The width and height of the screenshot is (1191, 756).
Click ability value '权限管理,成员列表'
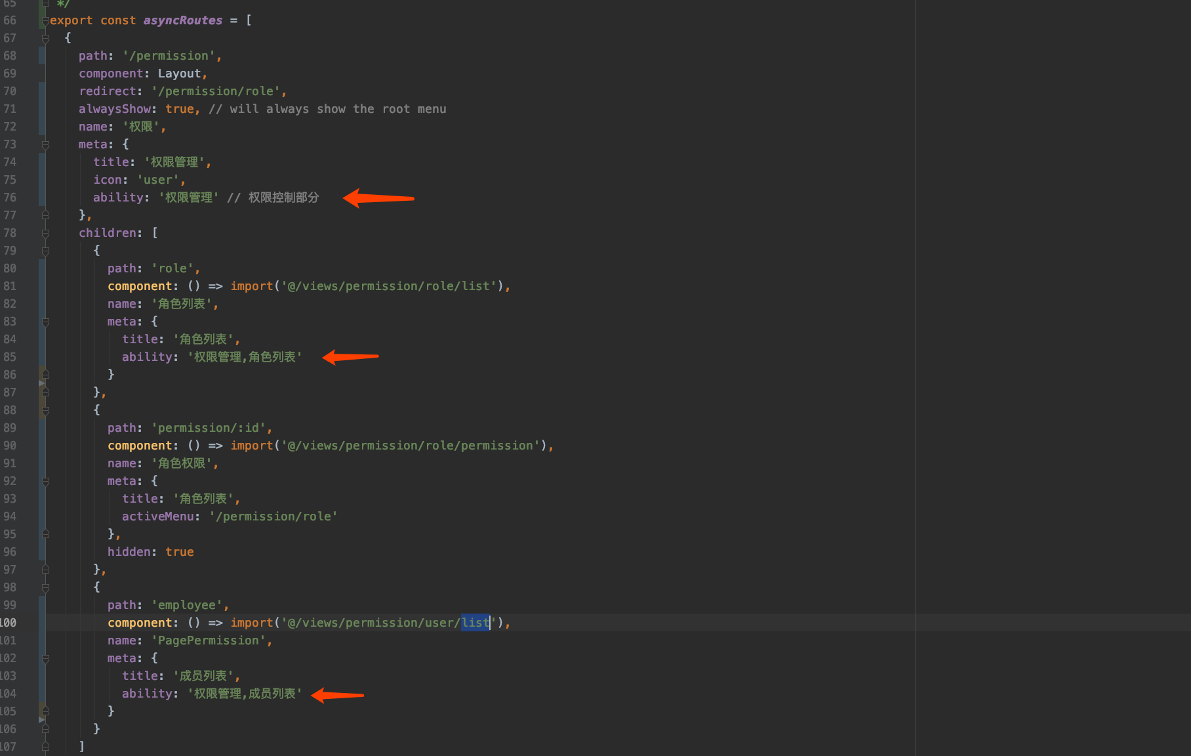point(245,694)
